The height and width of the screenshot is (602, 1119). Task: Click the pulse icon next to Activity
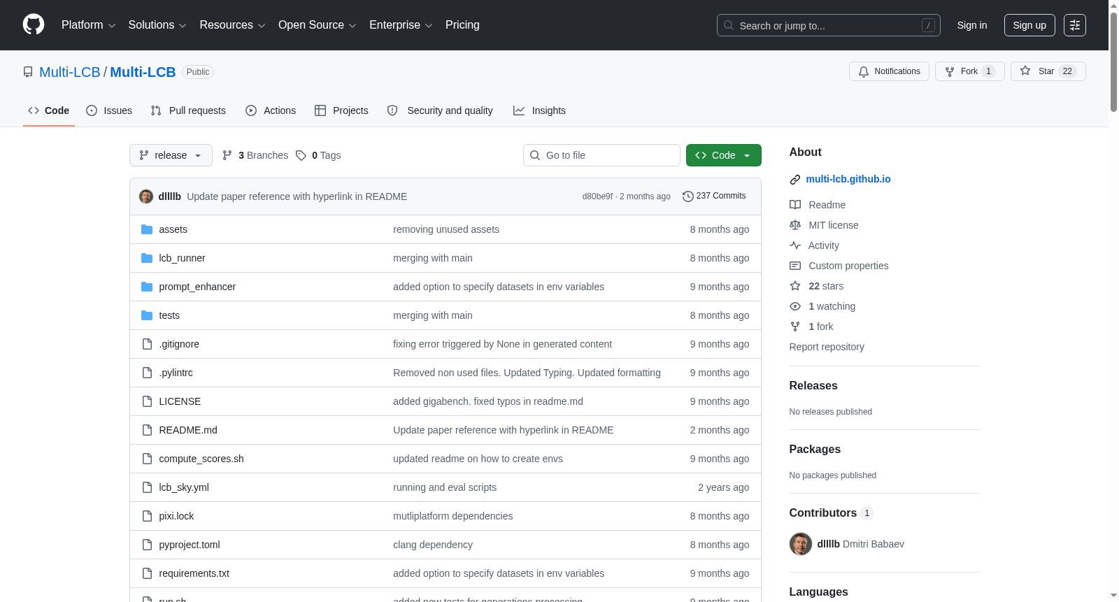tap(795, 245)
